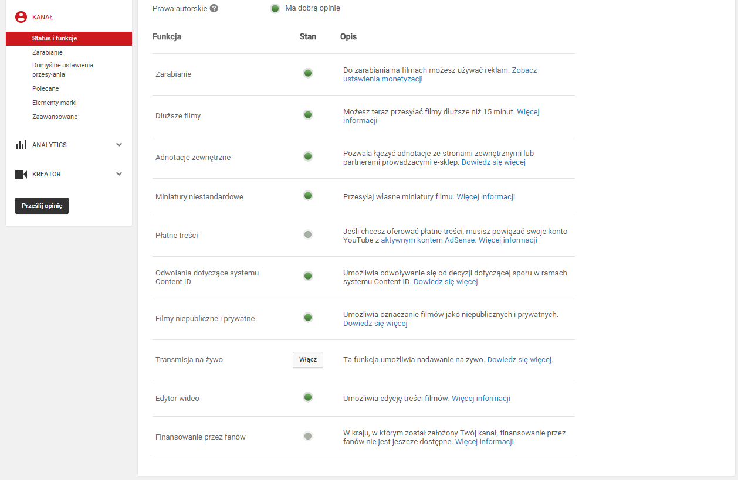Image resolution: width=738 pixels, height=480 pixels.
Task: Click the Opis column header
Action: coord(348,36)
